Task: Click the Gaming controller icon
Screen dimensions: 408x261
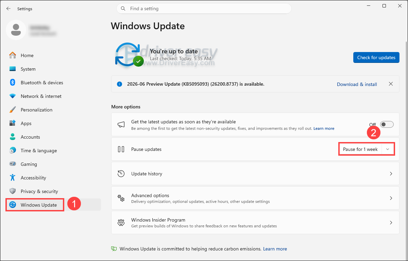Action: click(13, 164)
